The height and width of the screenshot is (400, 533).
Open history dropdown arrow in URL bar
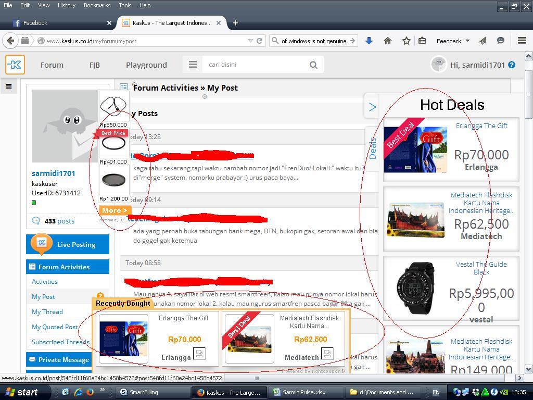coord(250,41)
